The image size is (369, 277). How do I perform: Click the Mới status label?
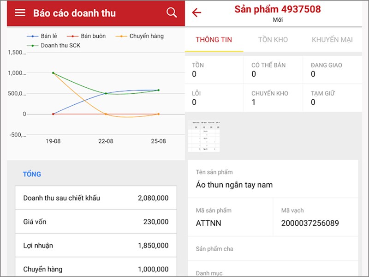(278, 20)
